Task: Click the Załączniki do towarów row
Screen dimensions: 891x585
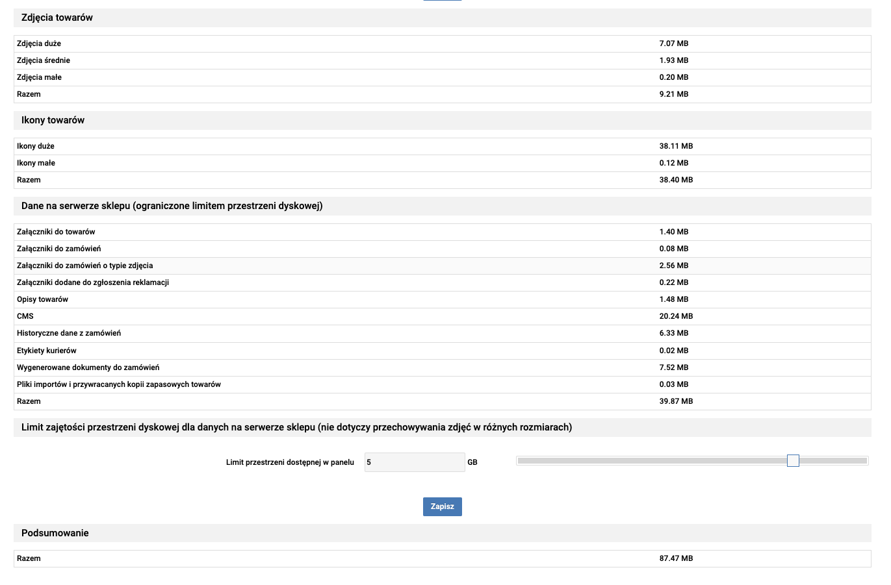Action: (442, 232)
